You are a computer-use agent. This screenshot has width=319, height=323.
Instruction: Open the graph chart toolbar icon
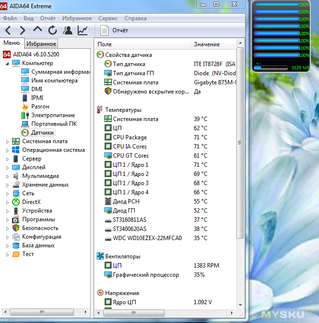click(x=83, y=30)
